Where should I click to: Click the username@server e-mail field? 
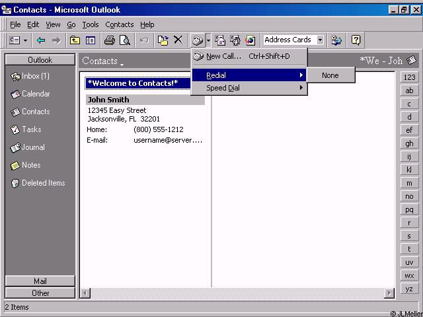[x=168, y=140]
